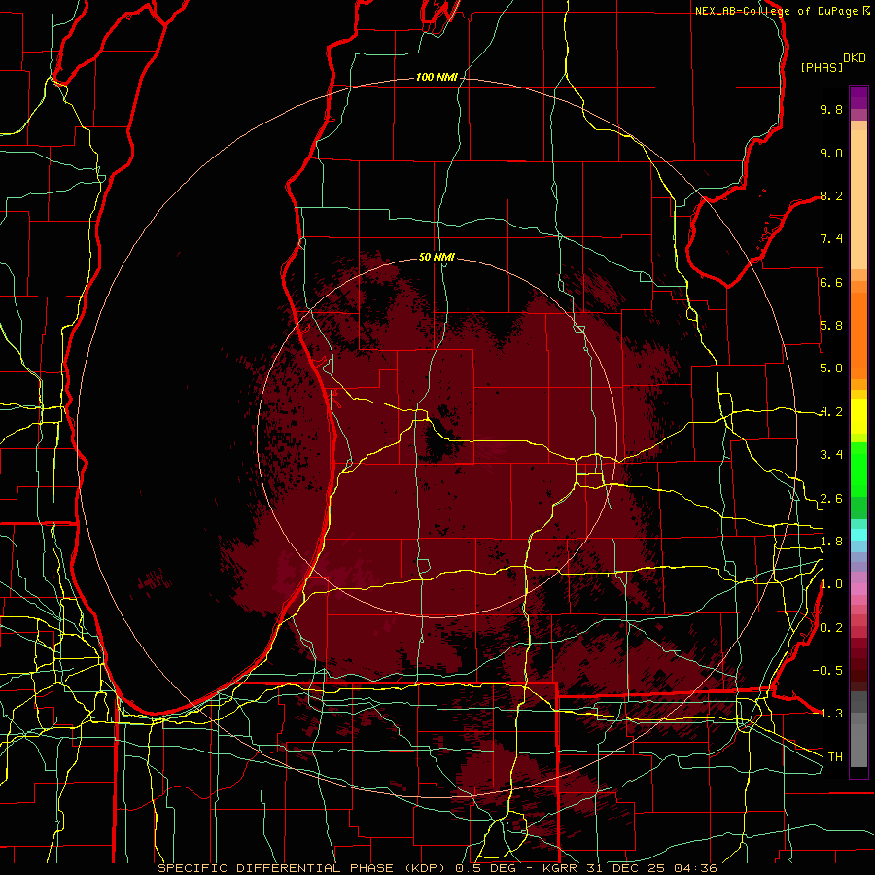Click the 3.4 value on the color scale

pos(831,455)
